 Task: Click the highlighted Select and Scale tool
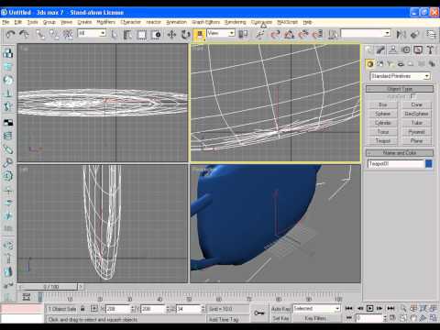pos(200,35)
